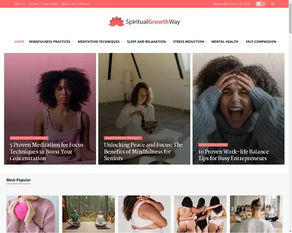This screenshot has width=292, height=233.
Task: Open the pink stress ball thumbnail
Action: (33, 214)
